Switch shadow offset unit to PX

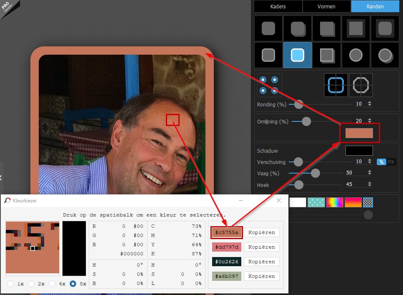391,162
